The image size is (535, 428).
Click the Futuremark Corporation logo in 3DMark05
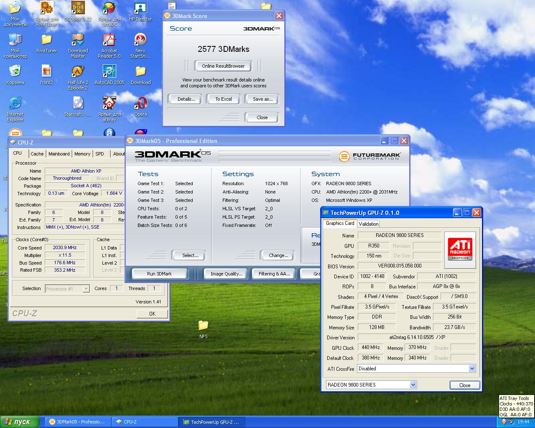(x=370, y=156)
